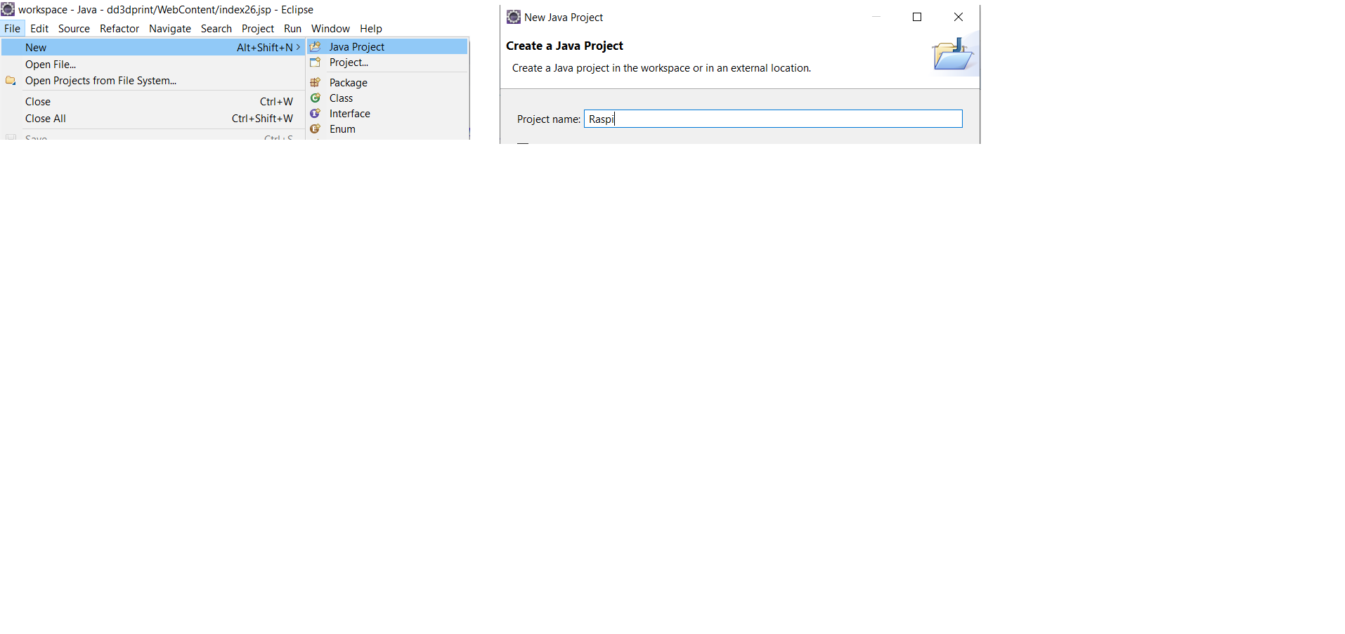Click the Java Project icon in the New submenu
1345x634 pixels.
[316, 47]
